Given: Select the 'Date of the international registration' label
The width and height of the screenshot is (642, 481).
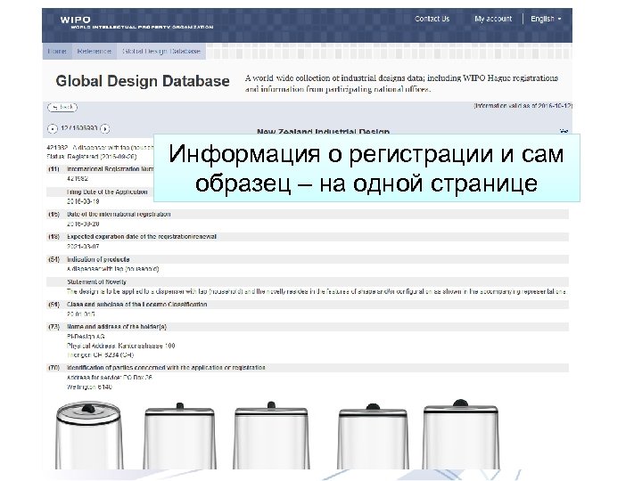Looking at the screenshot, I should click(119, 214).
